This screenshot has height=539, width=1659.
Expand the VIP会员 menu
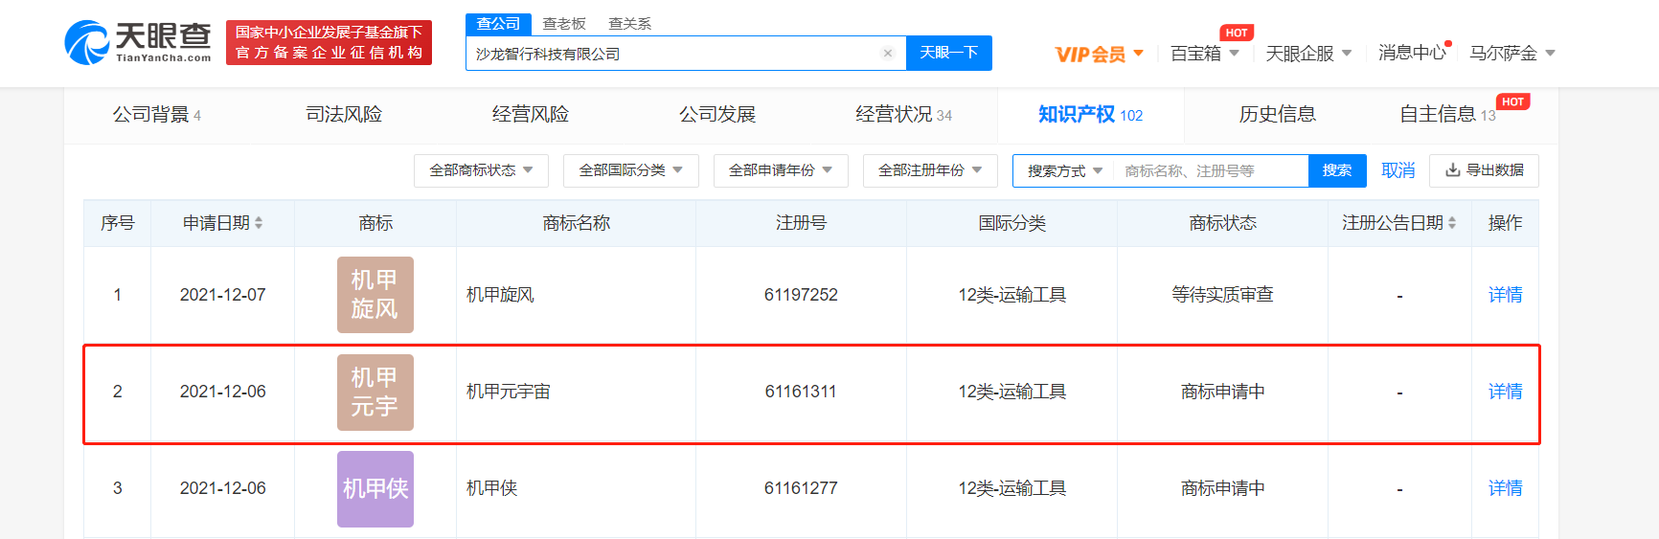[1100, 54]
